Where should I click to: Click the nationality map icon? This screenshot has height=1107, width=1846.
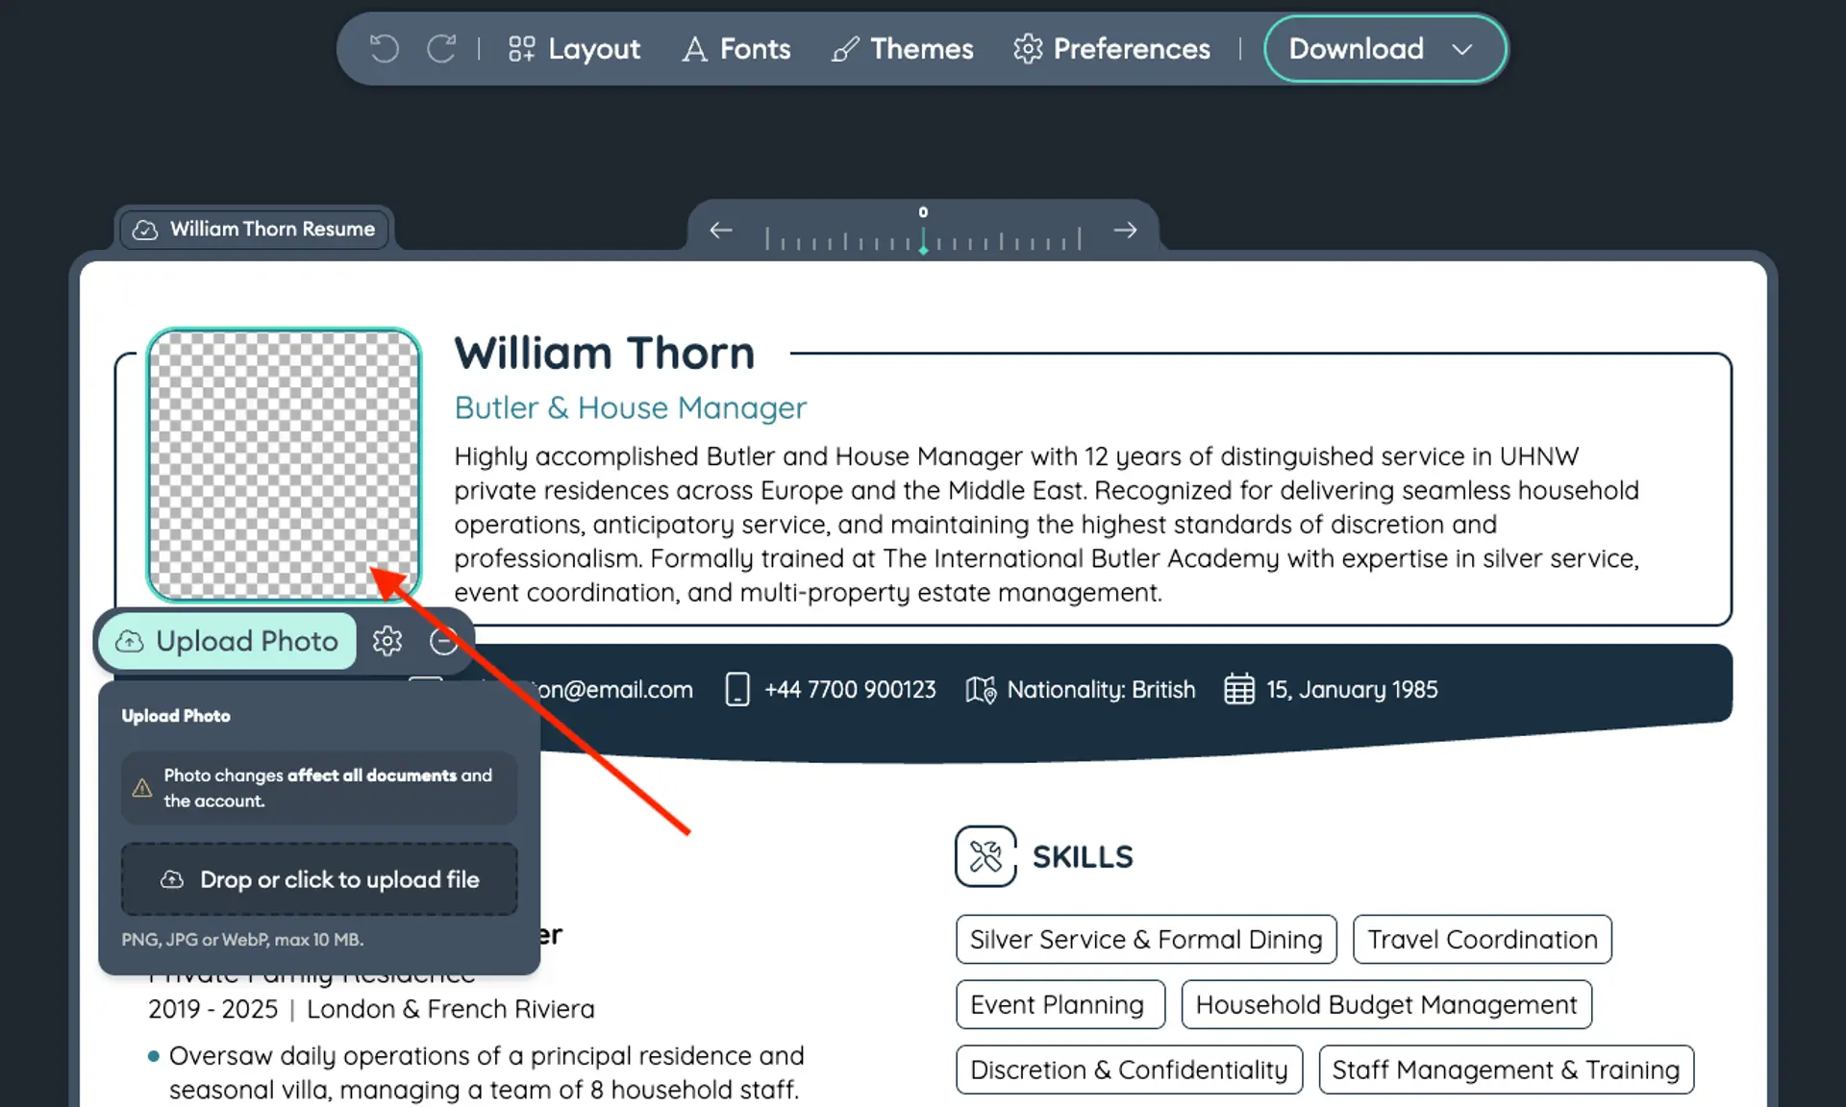pyautogui.click(x=980, y=690)
